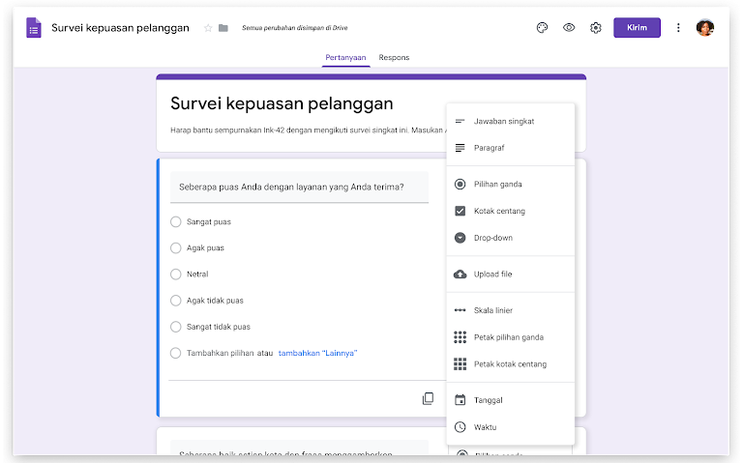Screen dimensions: 743x463
Task: Preview the form with eye icon
Action: coord(569,28)
